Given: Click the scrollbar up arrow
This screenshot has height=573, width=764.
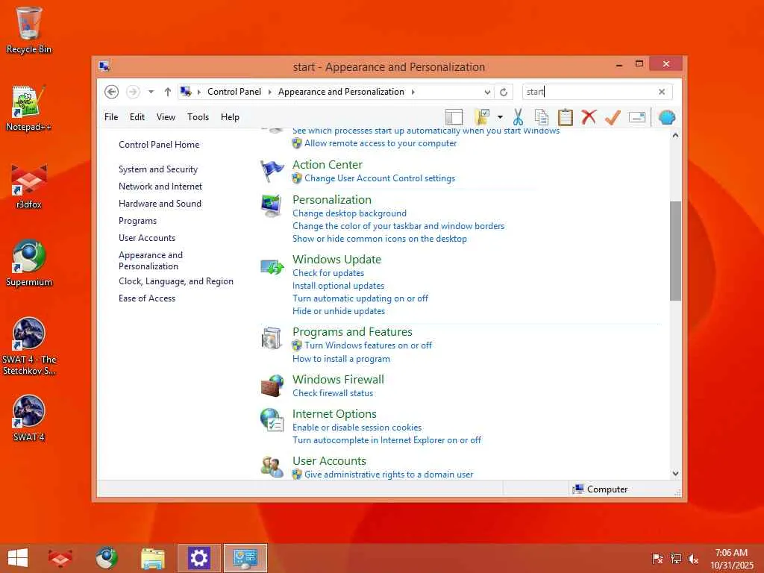Looking at the screenshot, I should (x=675, y=135).
